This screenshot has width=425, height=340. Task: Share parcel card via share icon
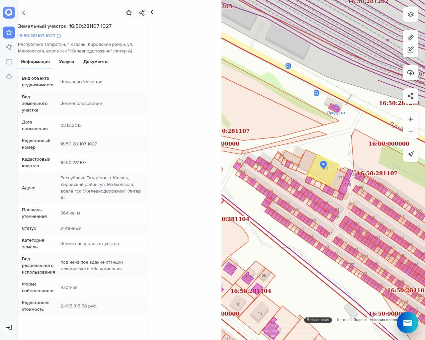142,13
